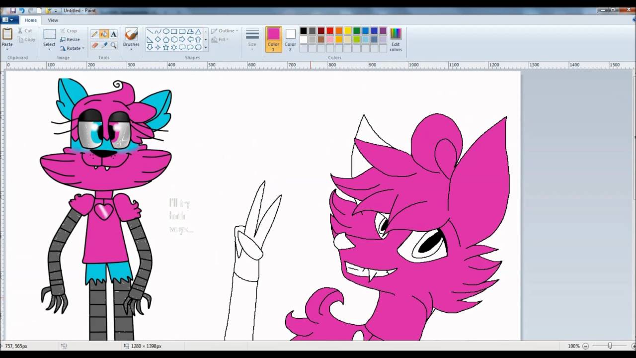
Task: Choose the Five-point star shape
Action: tap(166, 47)
